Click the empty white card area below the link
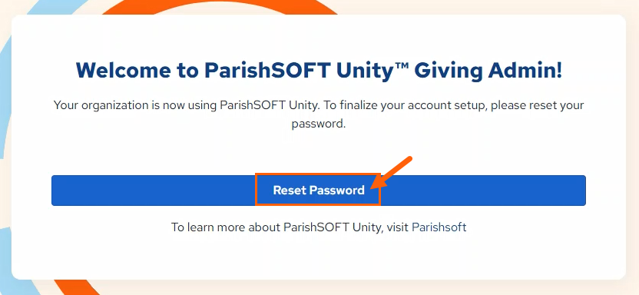The width and height of the screenshot is (639, 295). [319, 257]
